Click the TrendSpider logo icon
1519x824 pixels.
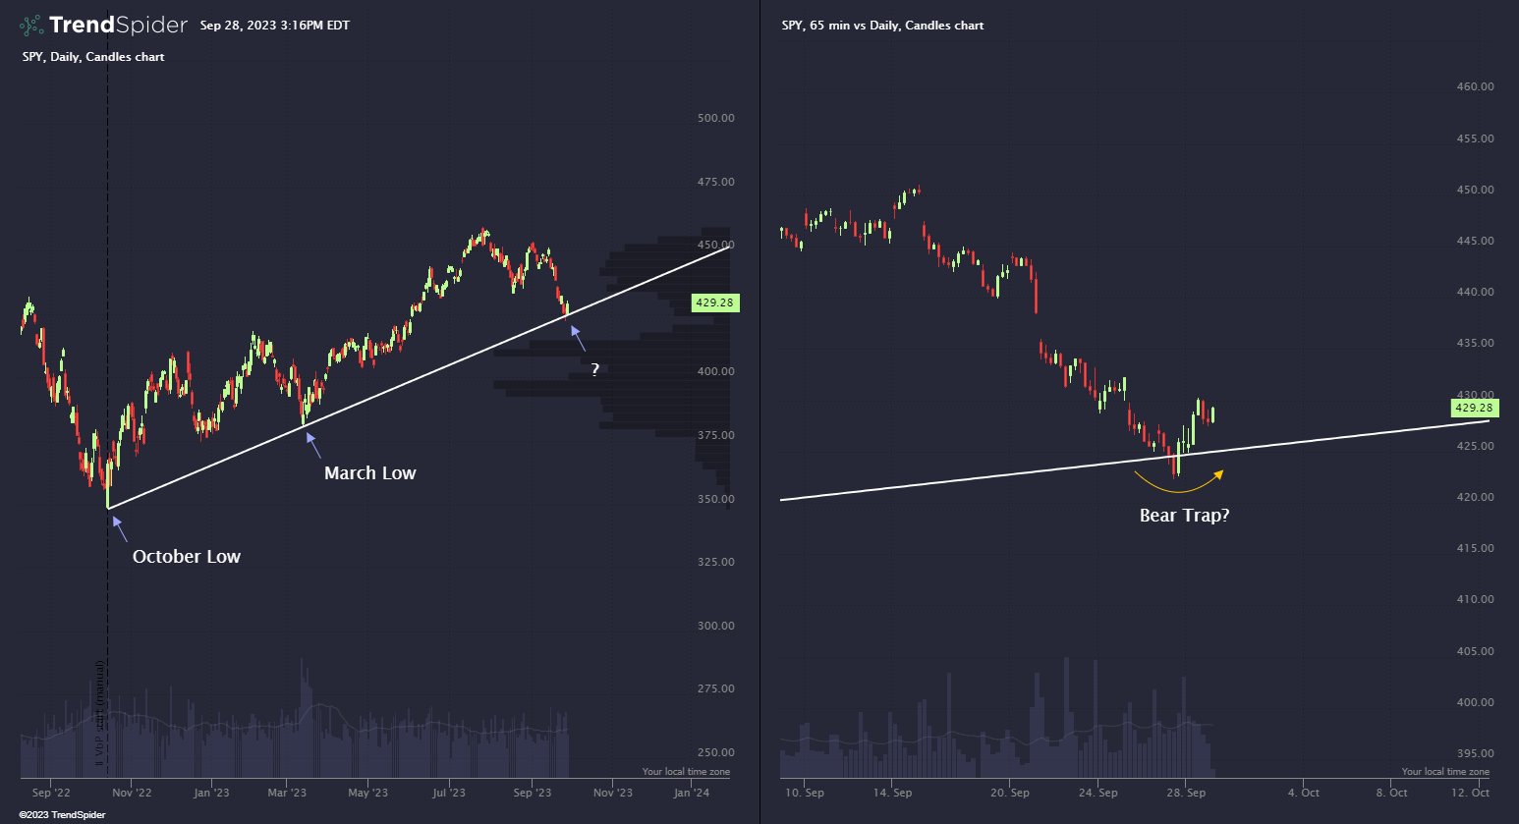pos(31,25)
